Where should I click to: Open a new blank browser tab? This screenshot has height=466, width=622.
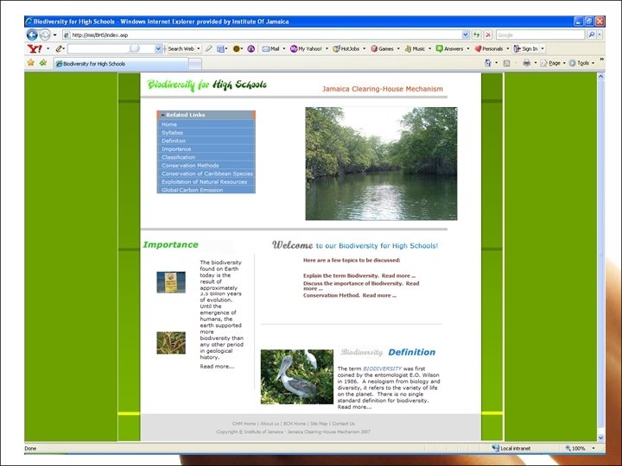[194, 63]
